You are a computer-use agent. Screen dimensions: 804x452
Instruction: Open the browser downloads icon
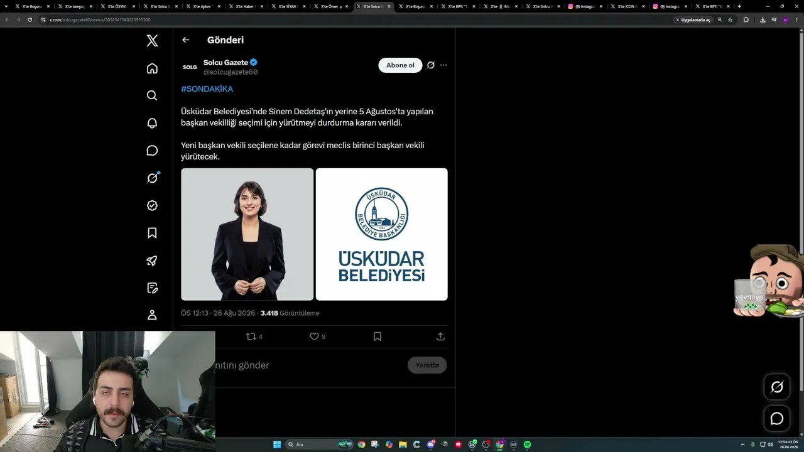coord(763,19)
